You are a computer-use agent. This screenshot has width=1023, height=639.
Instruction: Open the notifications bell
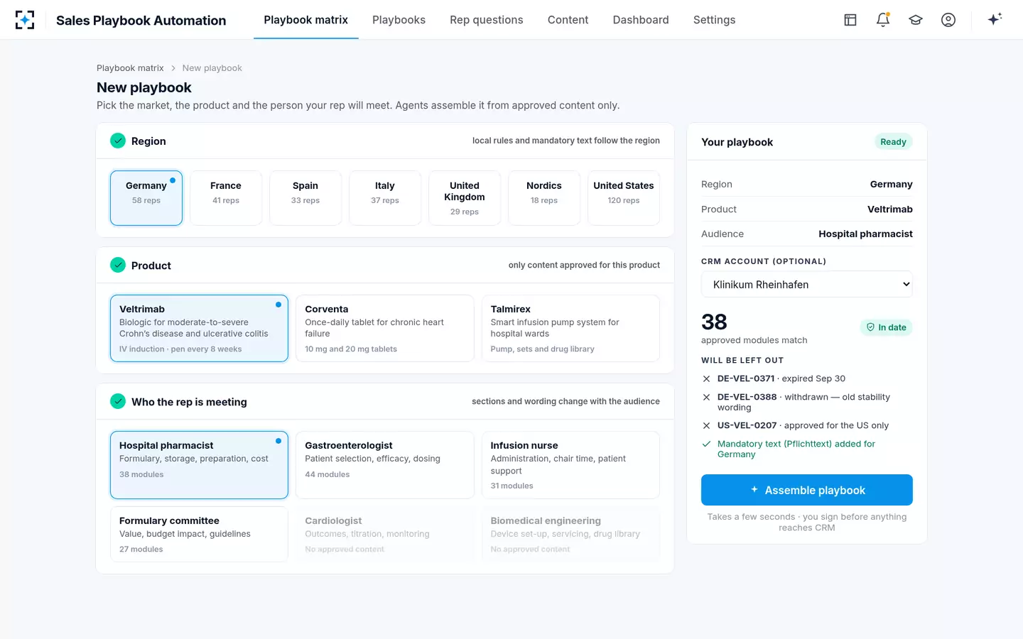click(x=883, y=20)
